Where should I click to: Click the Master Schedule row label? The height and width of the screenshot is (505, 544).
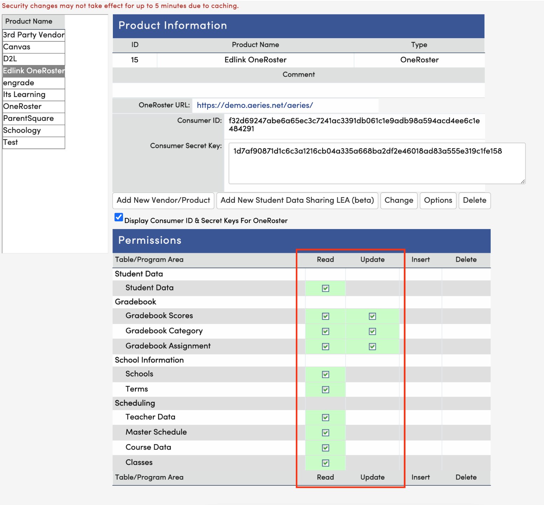(x=156, y=432)
